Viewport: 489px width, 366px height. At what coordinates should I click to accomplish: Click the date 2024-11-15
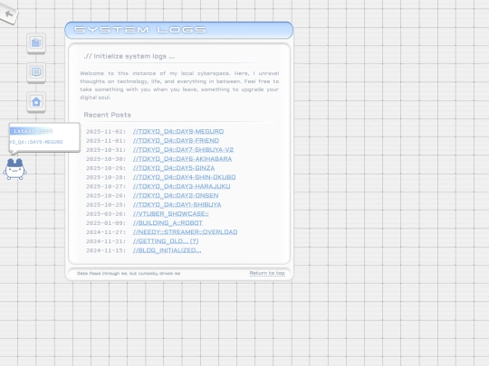[106, 250]
